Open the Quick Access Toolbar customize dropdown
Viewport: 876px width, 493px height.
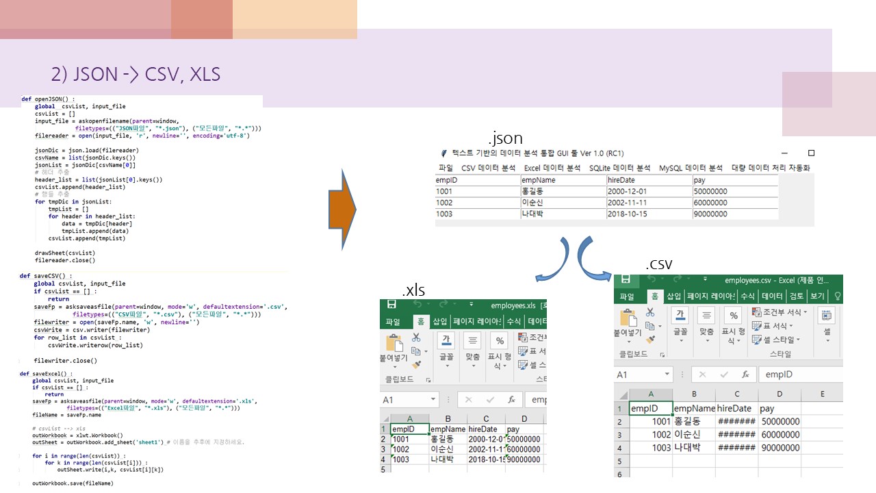point(704,279)
